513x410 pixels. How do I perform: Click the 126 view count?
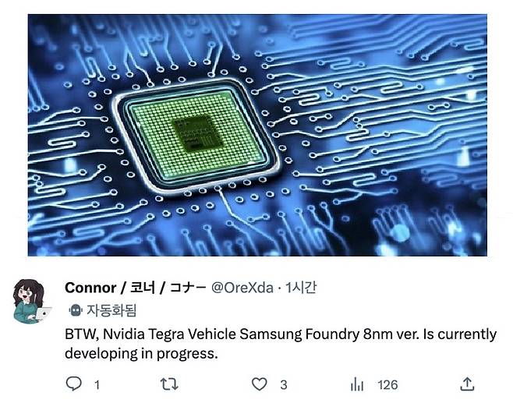coord(387,385)
